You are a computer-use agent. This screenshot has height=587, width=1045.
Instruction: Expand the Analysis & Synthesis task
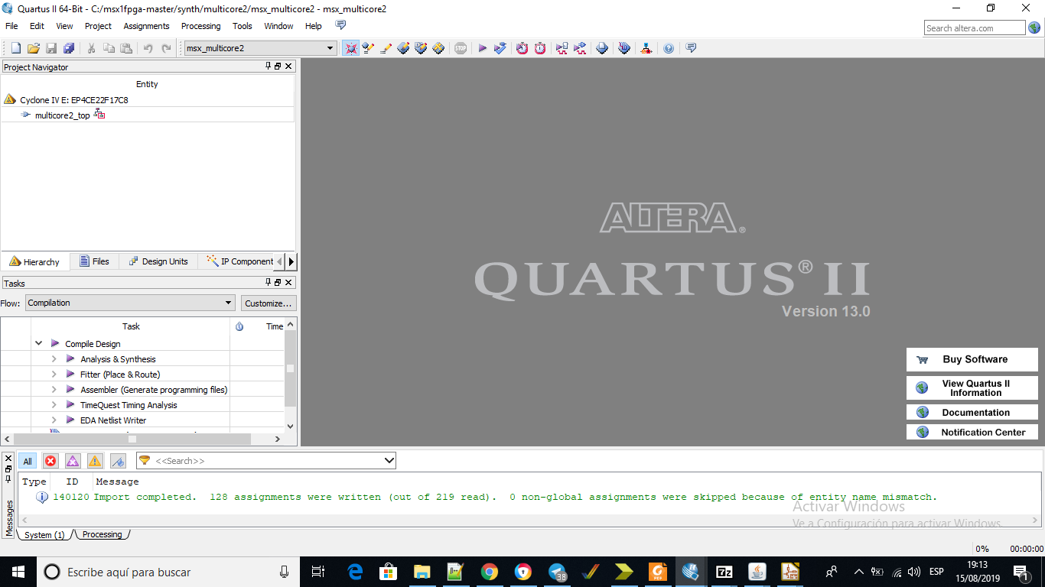coord(54,359)
